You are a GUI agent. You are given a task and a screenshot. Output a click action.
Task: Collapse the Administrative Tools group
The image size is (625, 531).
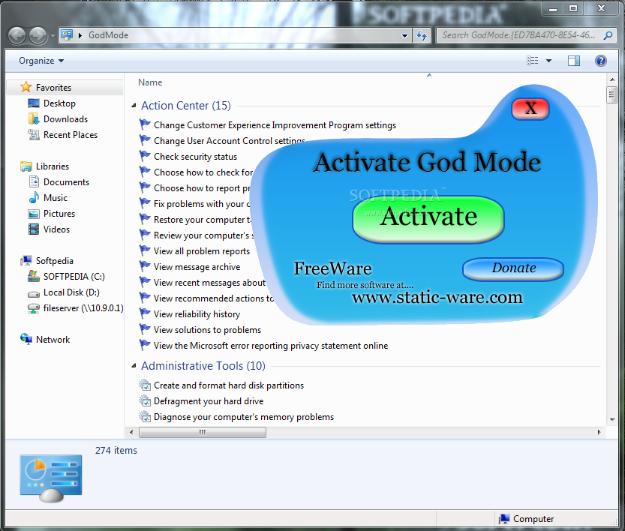pos(134,366)
